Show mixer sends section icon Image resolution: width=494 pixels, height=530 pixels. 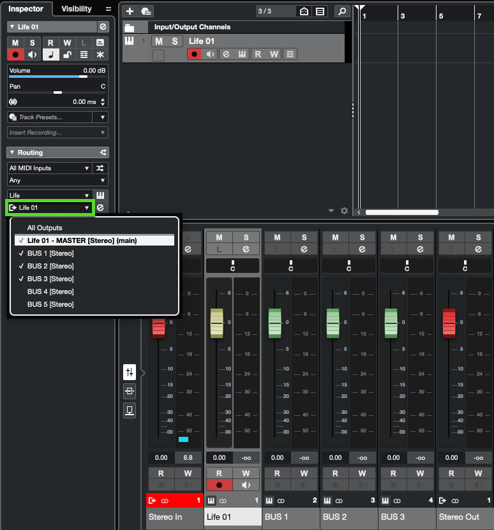[130, 410]
